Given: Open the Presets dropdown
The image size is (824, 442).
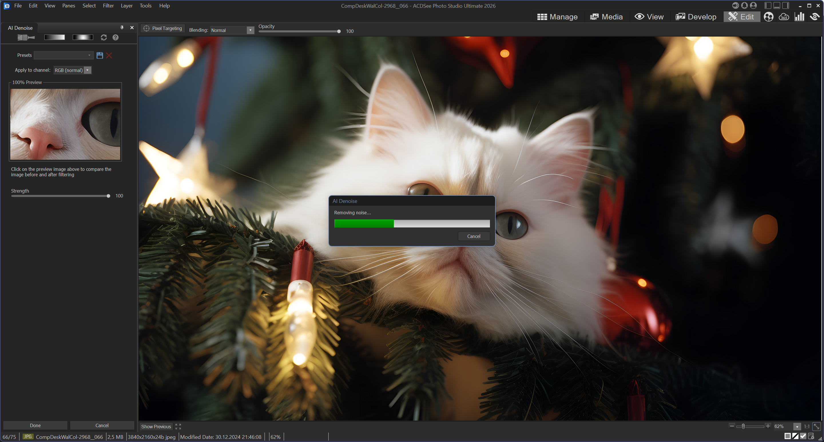Looking at the screenshot, I should 64,55.
